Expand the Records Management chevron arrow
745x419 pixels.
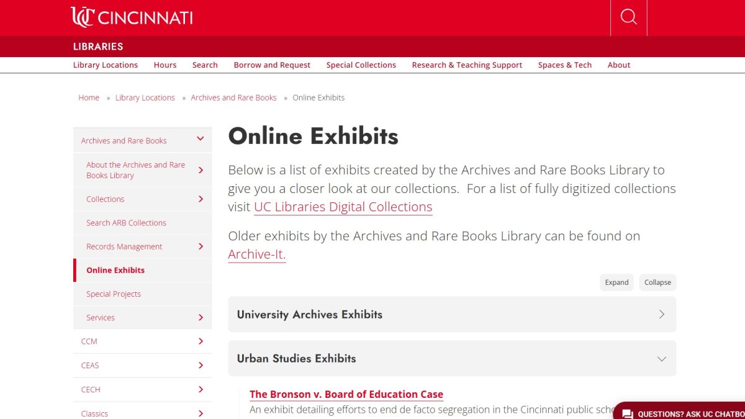point(201,246)
